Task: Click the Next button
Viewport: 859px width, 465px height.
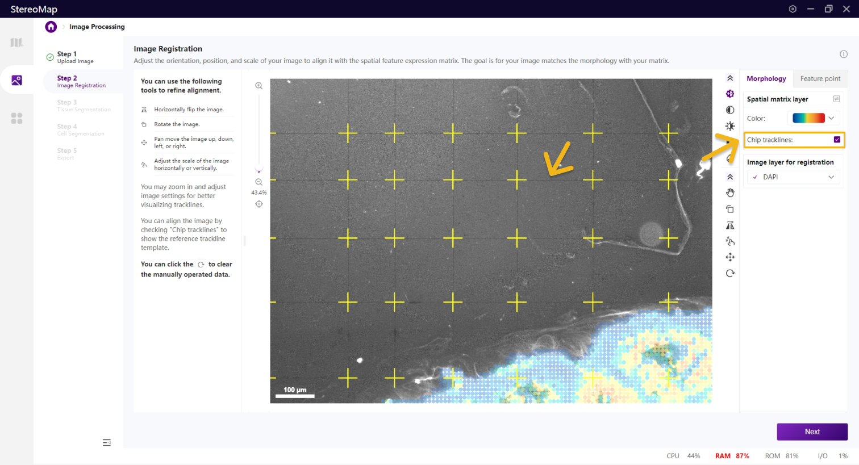Action: pyautogui.click(x=812, y=432)
